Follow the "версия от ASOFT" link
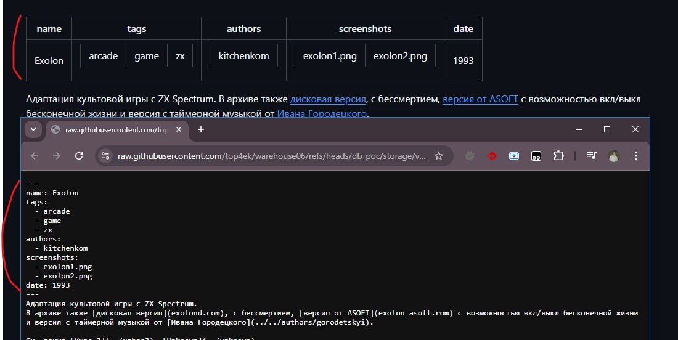678x340 pixels. (480, 99)
